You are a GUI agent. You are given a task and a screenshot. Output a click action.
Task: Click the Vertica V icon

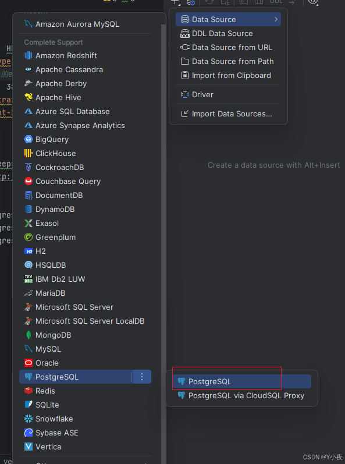coord(29,447)
